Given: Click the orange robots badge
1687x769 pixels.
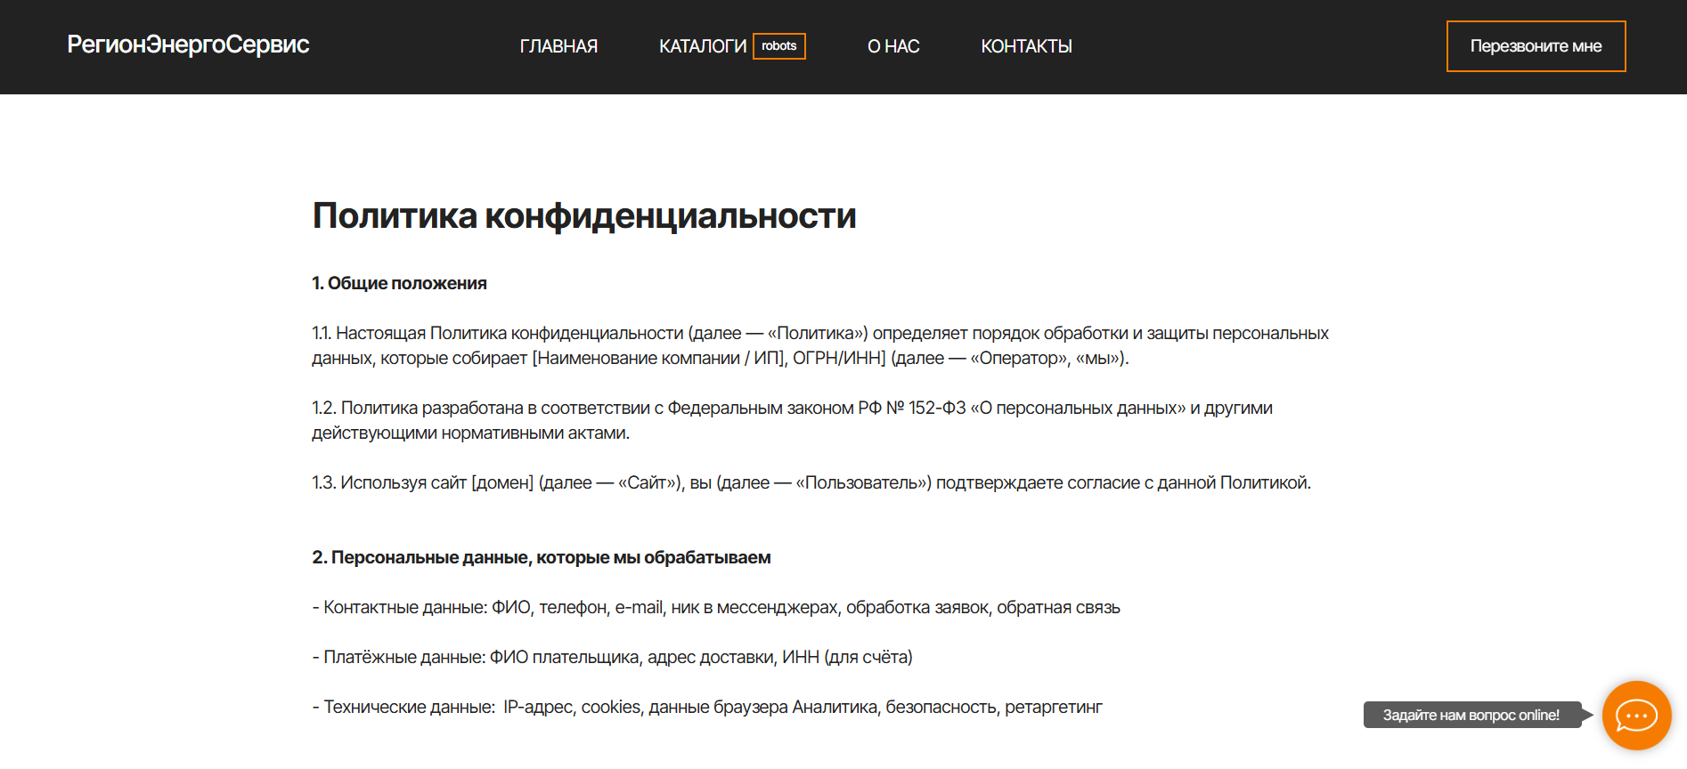Looking at the screenshot, I should coord(779,46).
